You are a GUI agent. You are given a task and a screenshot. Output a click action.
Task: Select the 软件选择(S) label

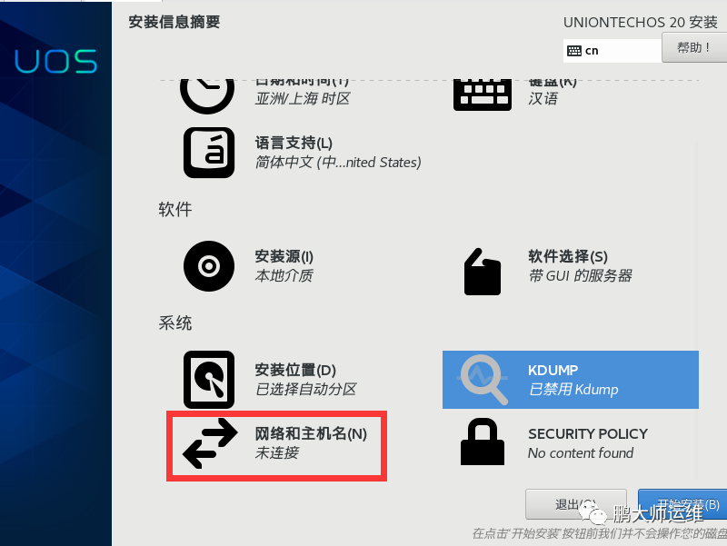click(x=568, y=256)
